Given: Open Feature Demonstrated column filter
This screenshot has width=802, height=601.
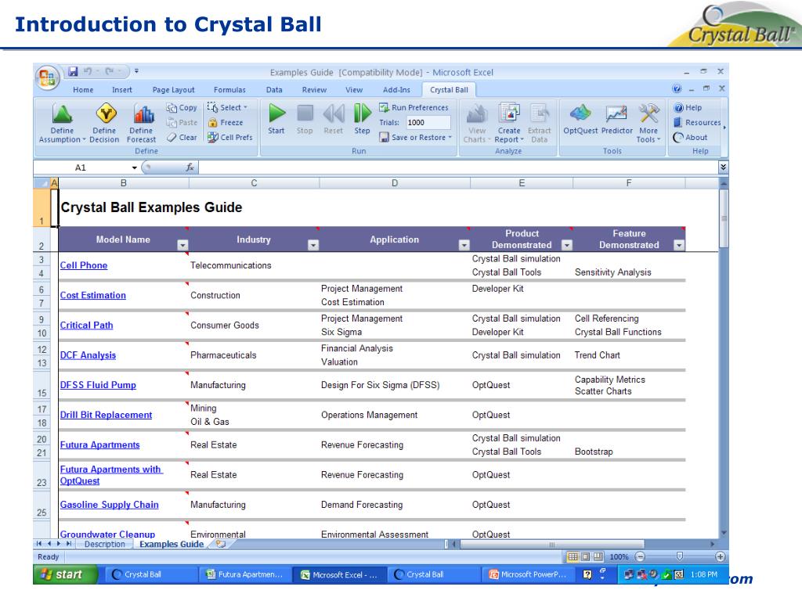Looking at the screenshot, I should (679, 245).
